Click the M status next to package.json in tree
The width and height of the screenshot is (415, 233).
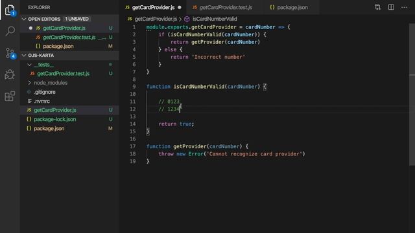(110, 128)
